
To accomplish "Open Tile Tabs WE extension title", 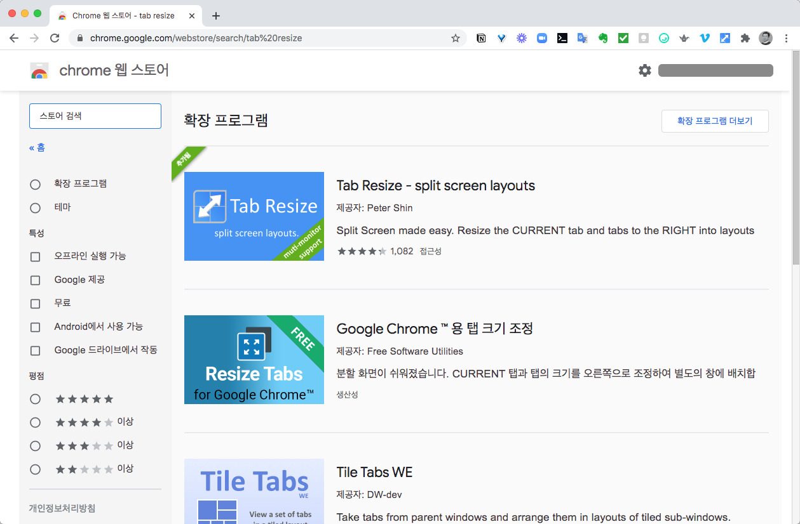I will point(374,473).
